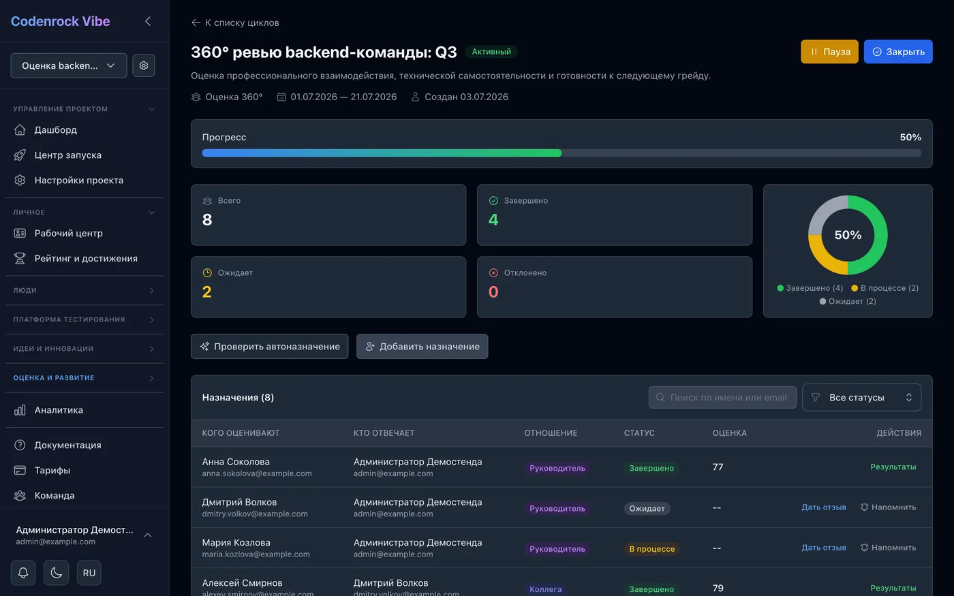Open the project selector Оценка backen...

click(69, 65)
